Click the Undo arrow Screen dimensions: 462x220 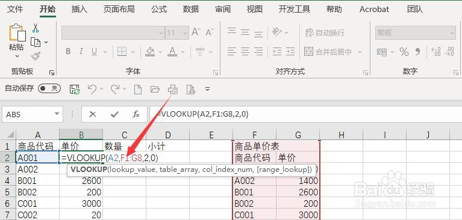[x=92, y=89]
